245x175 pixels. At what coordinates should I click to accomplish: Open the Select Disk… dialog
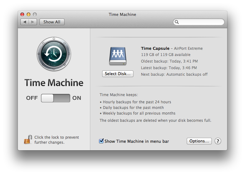tap(118, 74)
